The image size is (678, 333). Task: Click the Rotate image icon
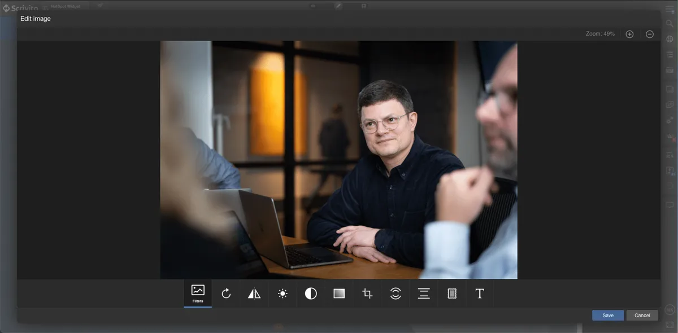click(x=226, y=293)
